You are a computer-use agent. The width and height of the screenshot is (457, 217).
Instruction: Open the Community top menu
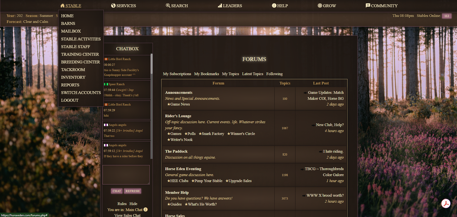382,6
